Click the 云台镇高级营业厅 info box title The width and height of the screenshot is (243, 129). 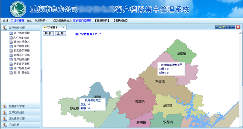coord(171,65)
